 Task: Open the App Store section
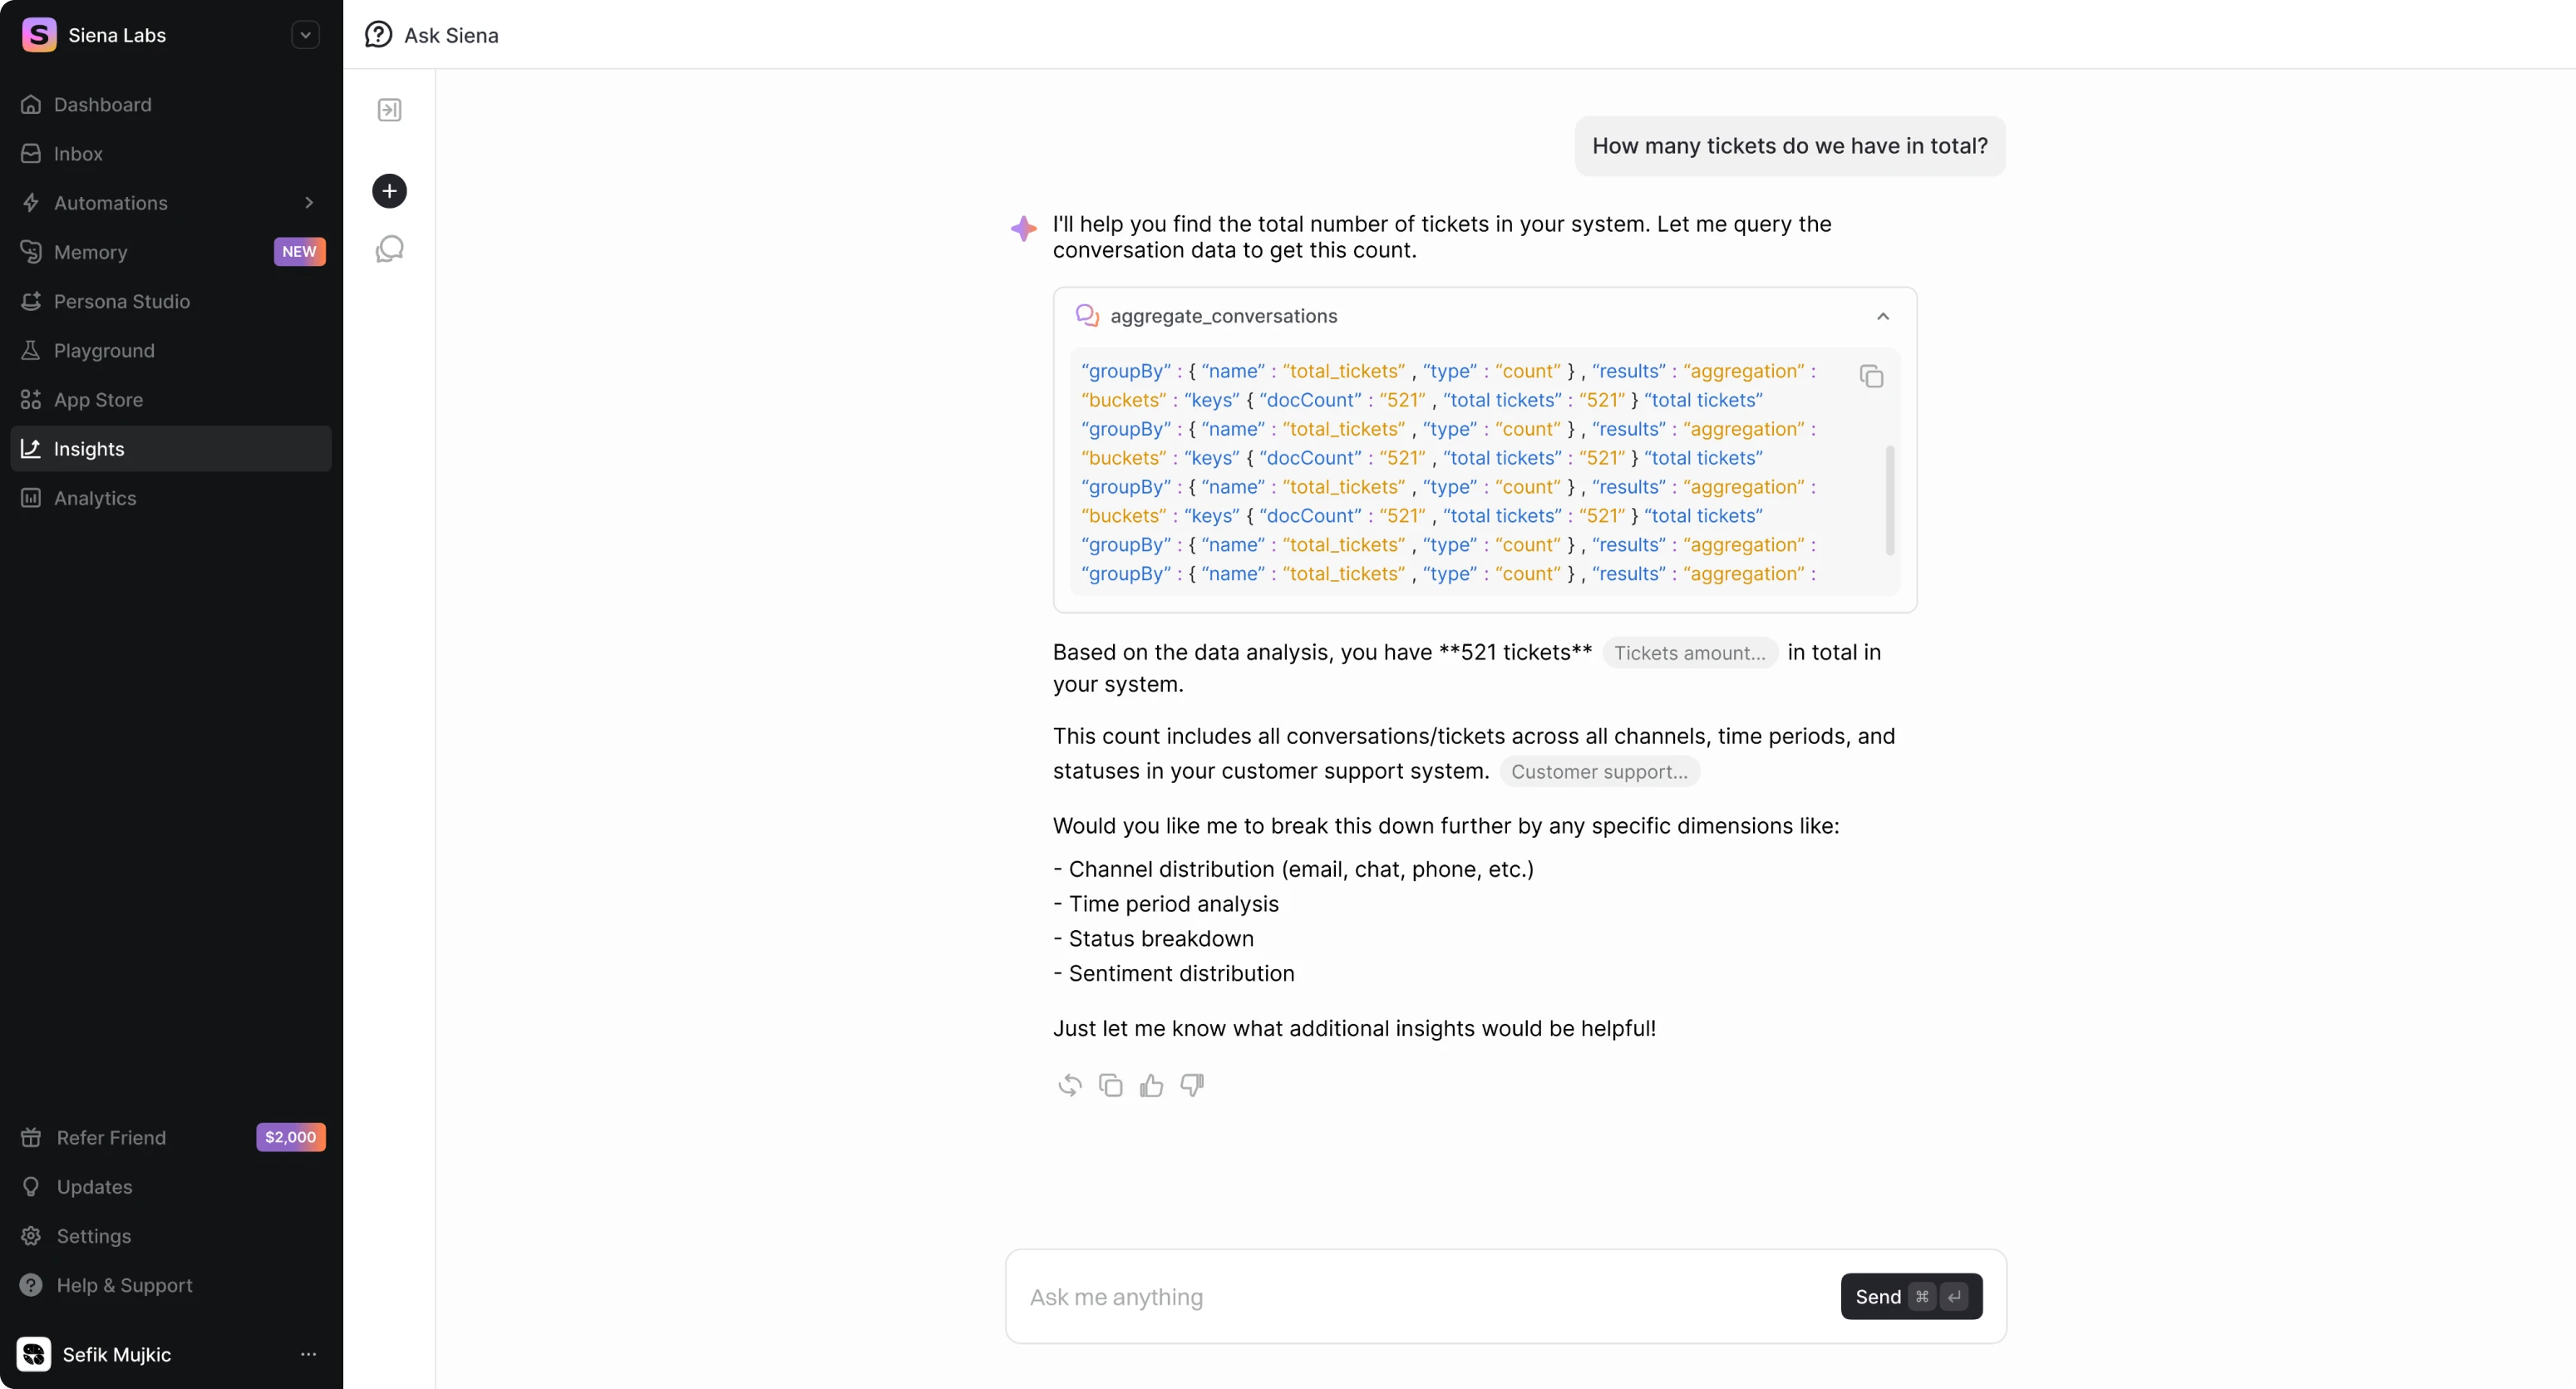(x=98, y=400)
